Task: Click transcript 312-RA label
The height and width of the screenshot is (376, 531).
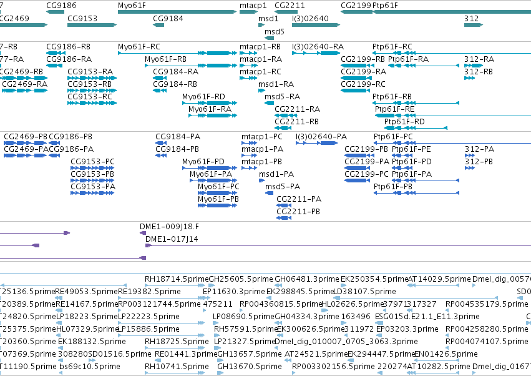Action: [479, 59]
